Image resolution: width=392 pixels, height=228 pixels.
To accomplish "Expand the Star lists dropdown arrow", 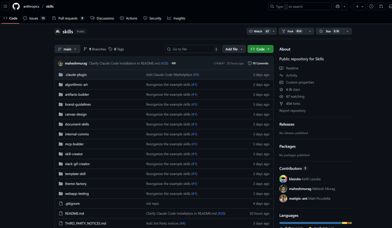I will [x=347, y=31].
